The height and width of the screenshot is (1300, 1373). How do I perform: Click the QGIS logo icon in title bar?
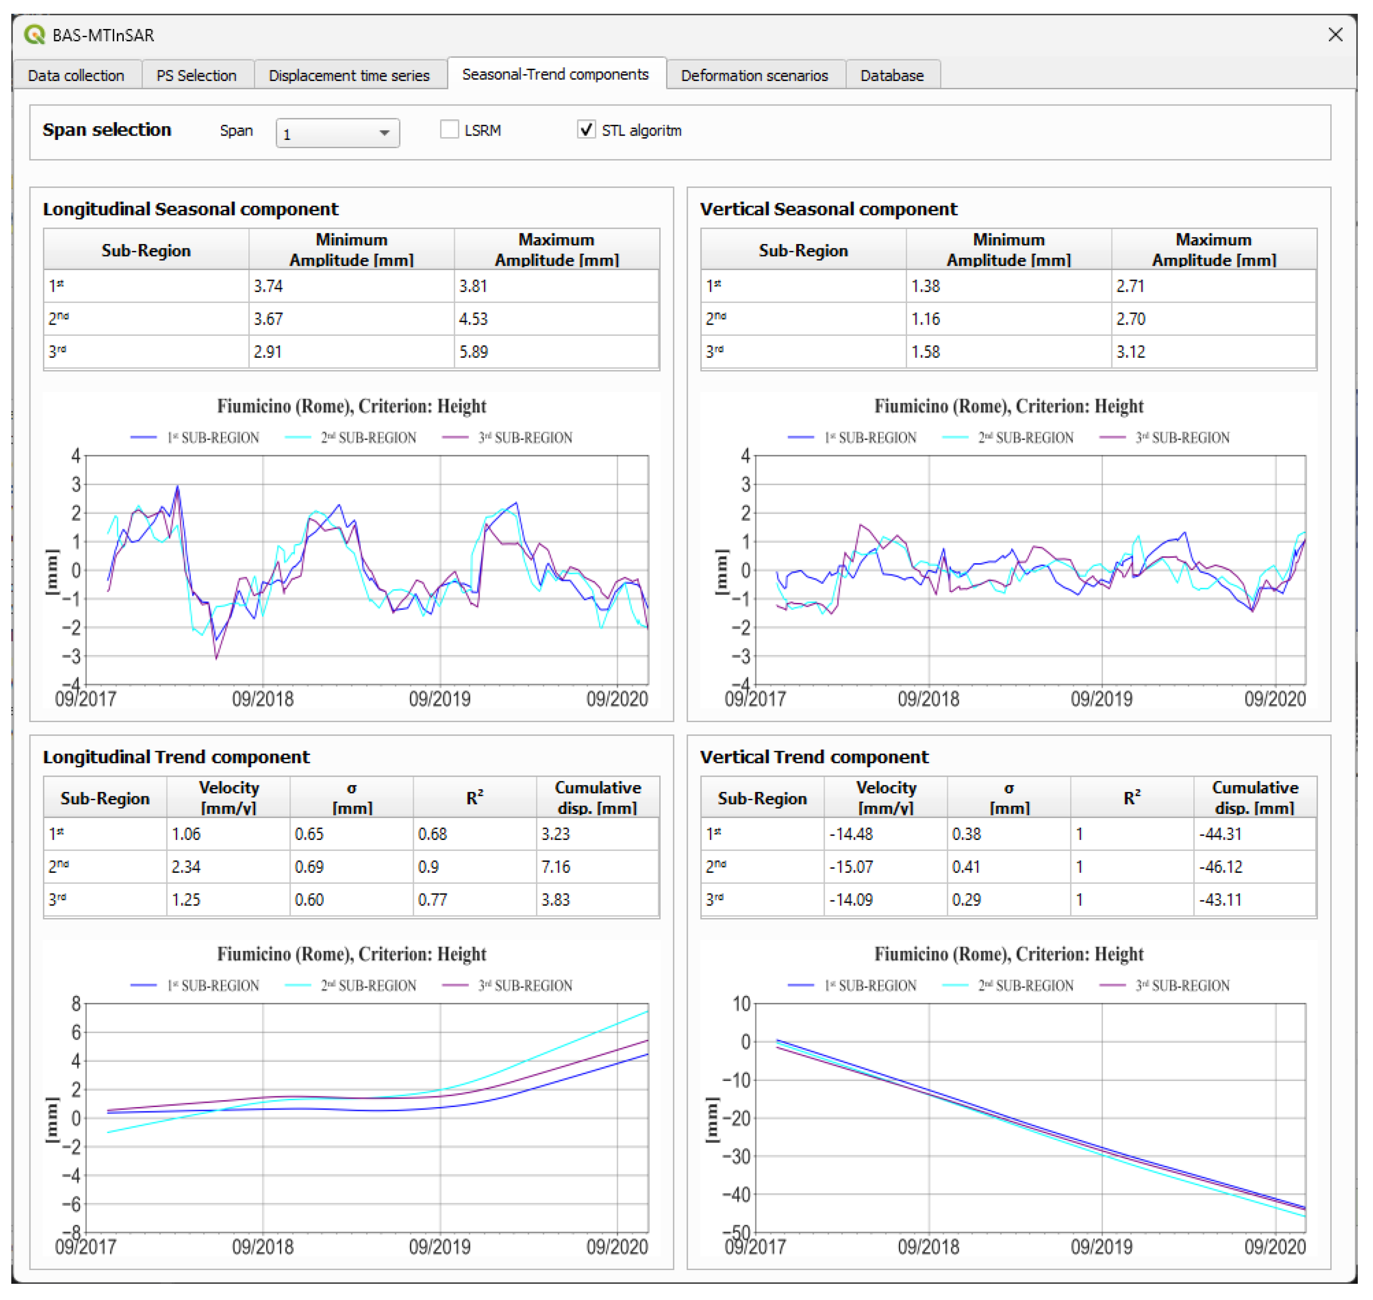coord(34,35)
